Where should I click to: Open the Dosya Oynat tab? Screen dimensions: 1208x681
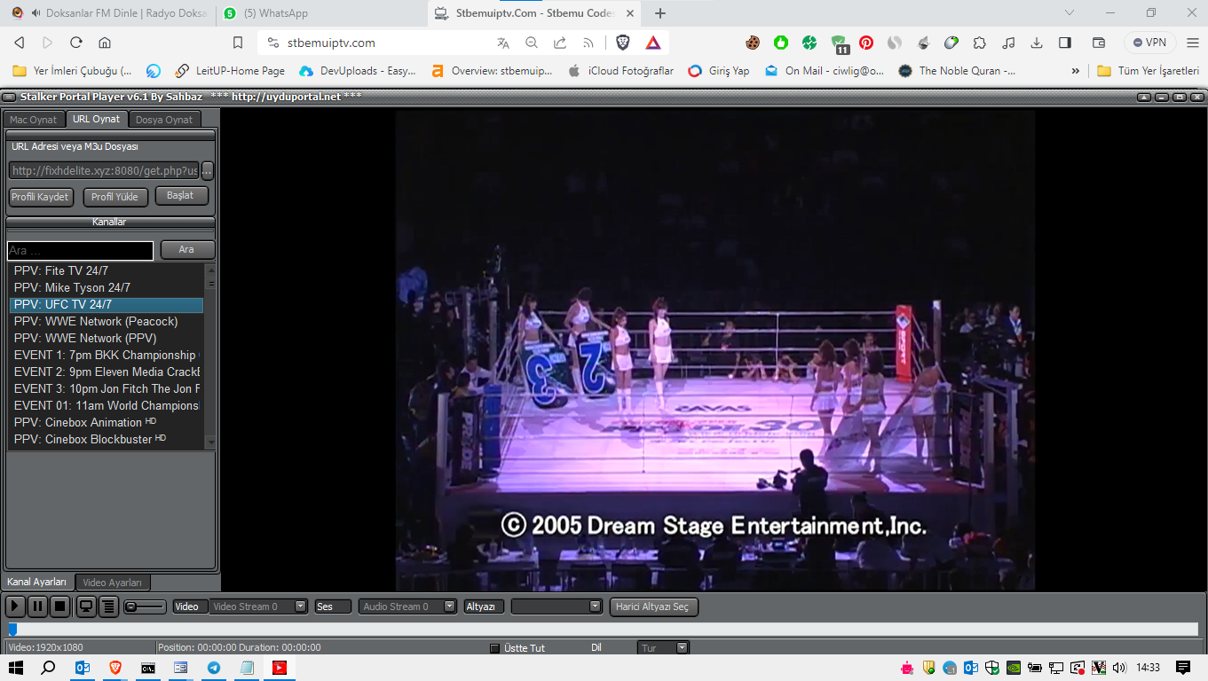[164, 120]
